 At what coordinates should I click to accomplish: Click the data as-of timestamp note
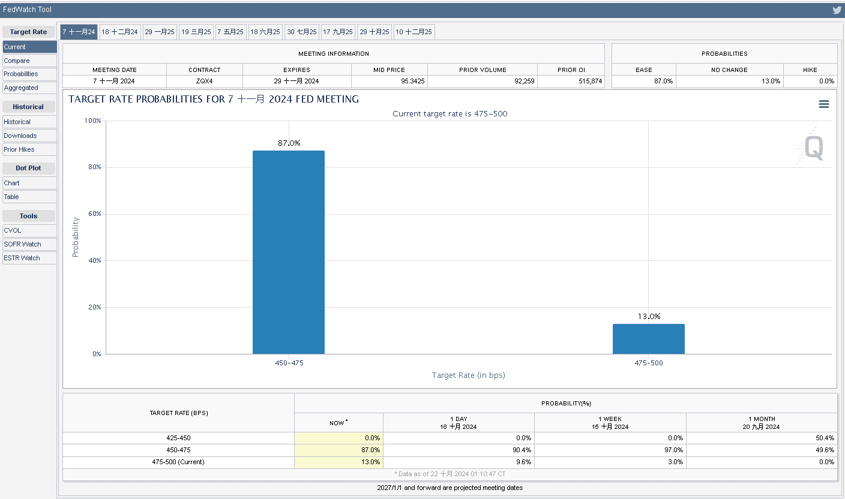click(x=450, y=474)
